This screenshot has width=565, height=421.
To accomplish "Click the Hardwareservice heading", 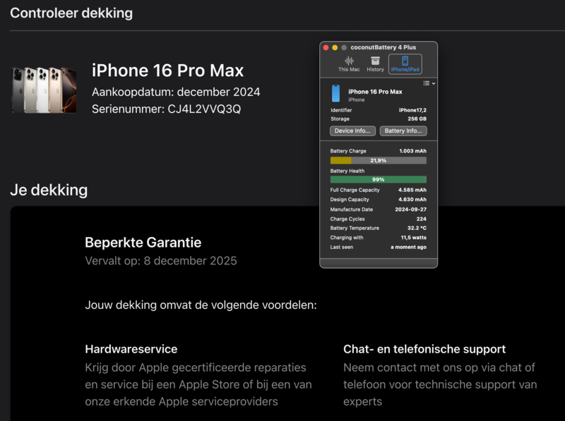I will (131, 349).
